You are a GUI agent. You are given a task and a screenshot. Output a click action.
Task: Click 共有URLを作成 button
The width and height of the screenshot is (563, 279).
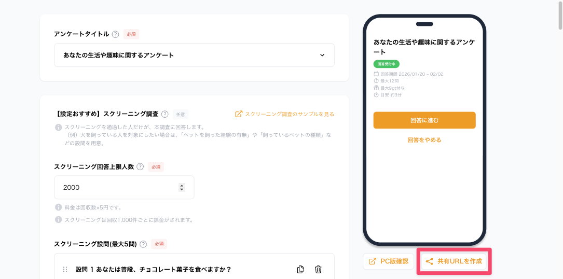pos(454,261)
